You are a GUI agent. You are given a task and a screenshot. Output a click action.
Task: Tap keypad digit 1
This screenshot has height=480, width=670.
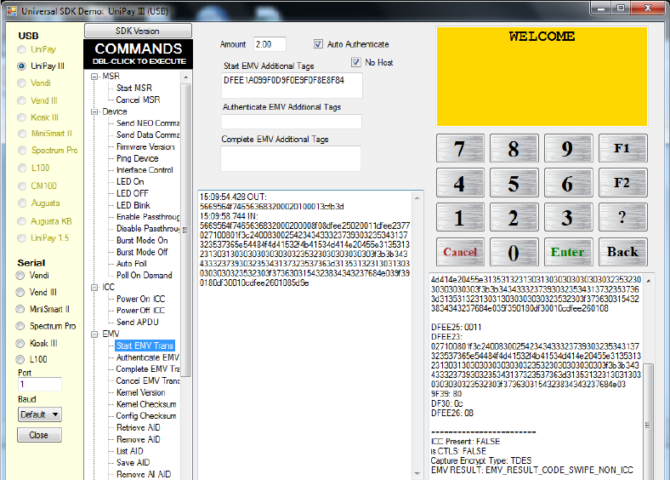coord(460,217)
